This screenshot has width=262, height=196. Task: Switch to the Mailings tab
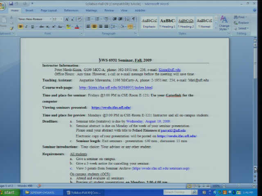91,10
